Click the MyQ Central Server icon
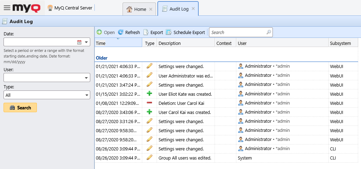 [50, 8]
